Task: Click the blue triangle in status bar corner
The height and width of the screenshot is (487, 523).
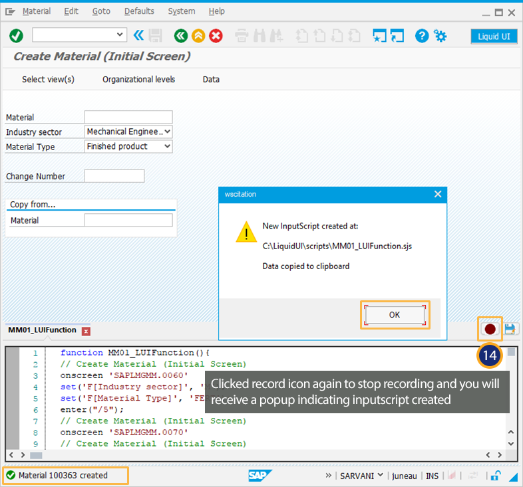Action: pyautogui.click(x=513, y=477)
